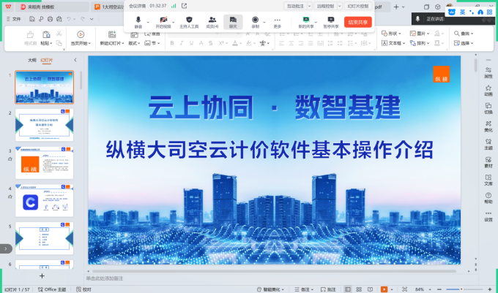Open 成员 members list
498x293 pixels.
212,20
